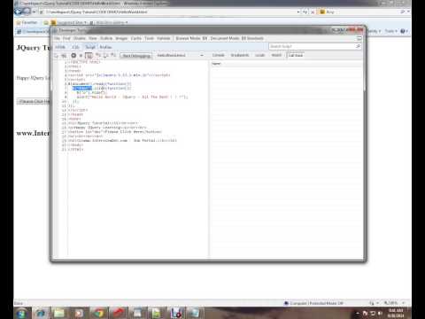Click the unpin Developer Tools window icon
The height and width of the screenshot is (319, 425).
click(x=359, y=38)
